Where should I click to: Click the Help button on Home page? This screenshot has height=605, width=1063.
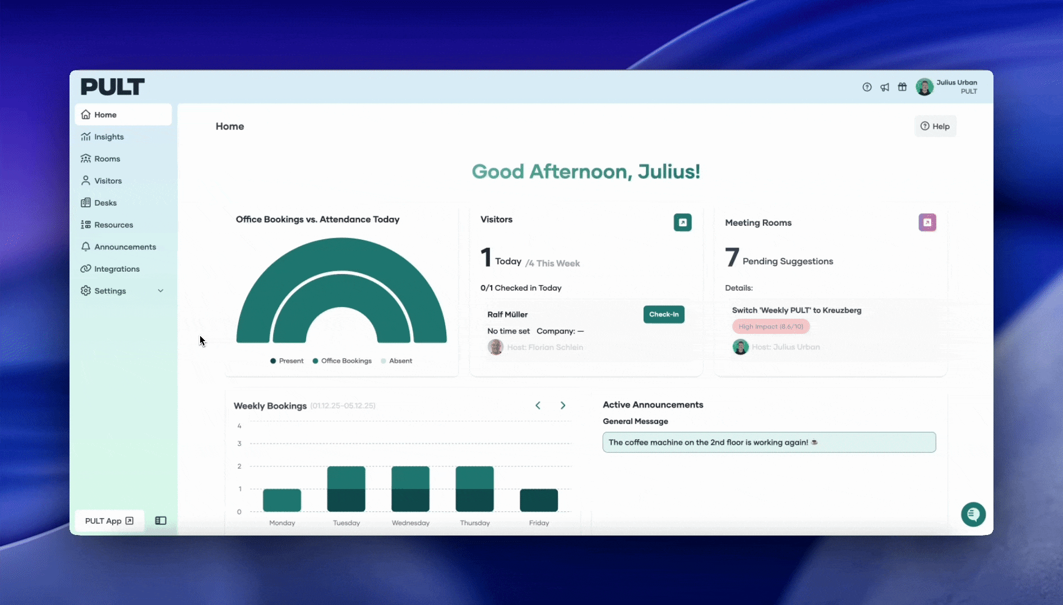click(935, 127)
